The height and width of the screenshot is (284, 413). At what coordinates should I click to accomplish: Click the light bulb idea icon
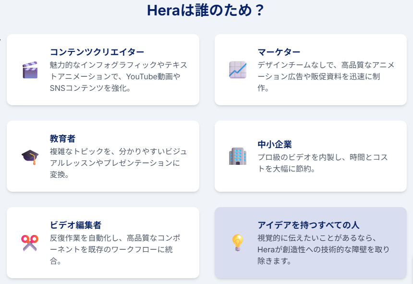click(x=238, y=243)
